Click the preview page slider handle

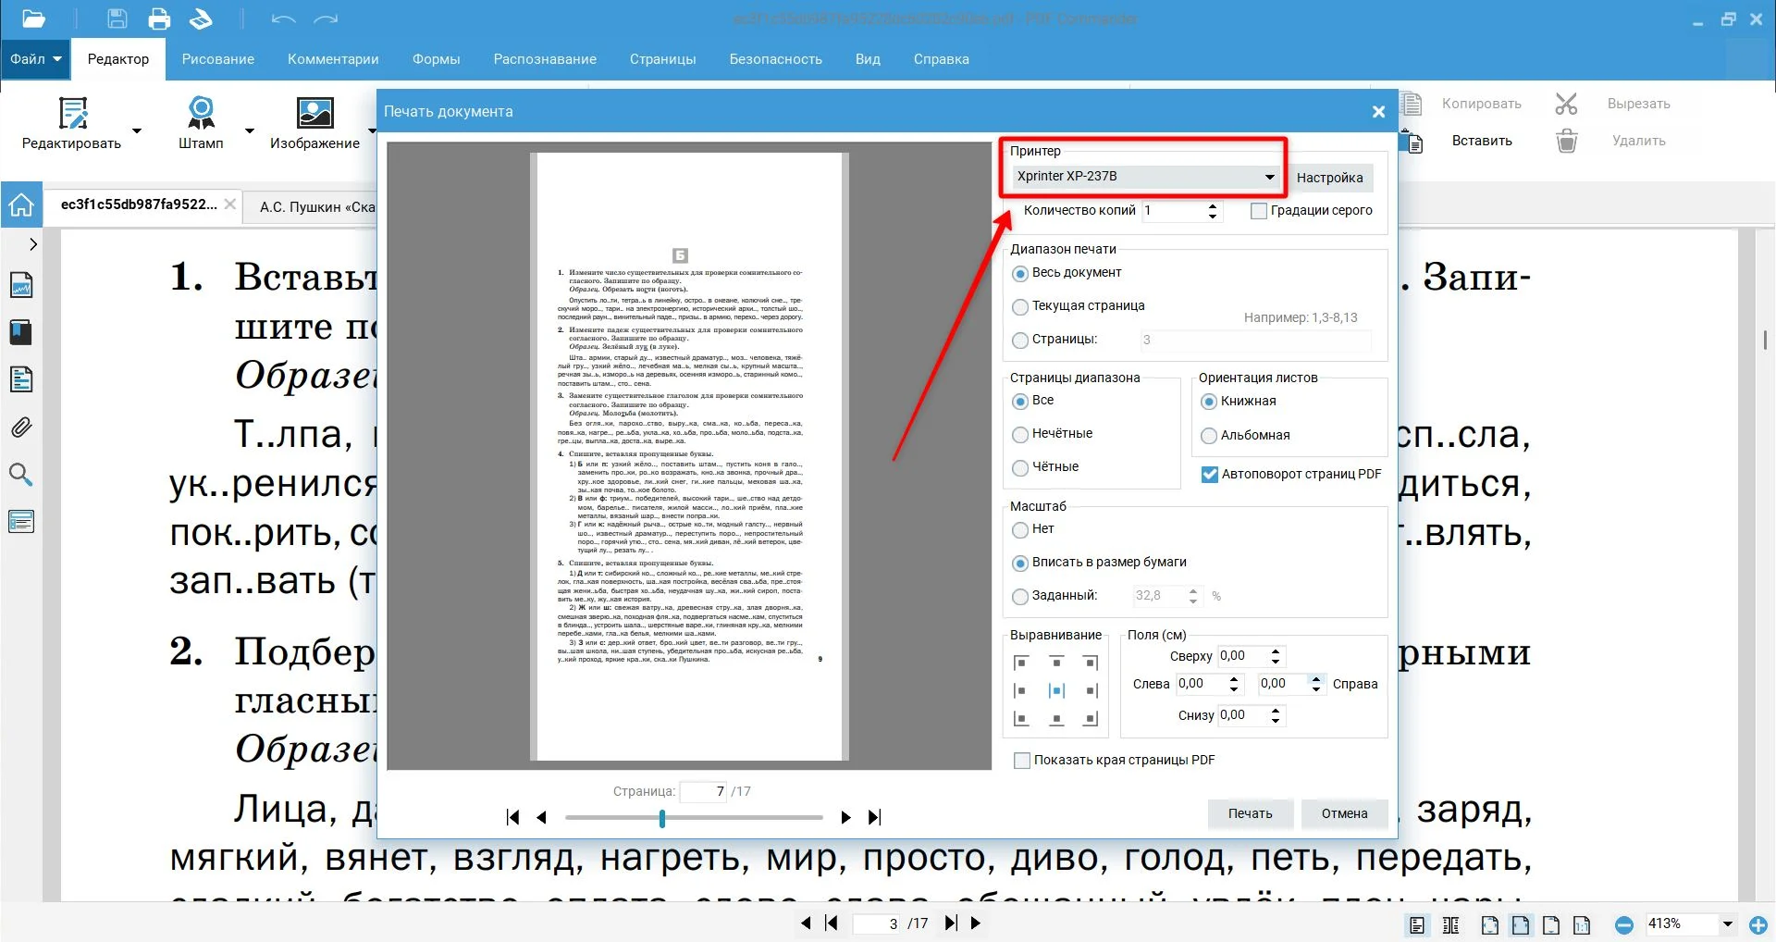(x=662, y=818)
